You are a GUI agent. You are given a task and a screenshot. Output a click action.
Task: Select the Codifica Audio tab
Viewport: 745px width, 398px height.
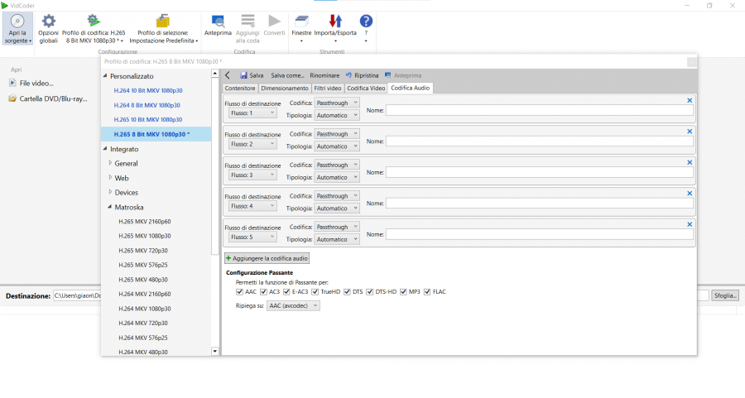410,88
